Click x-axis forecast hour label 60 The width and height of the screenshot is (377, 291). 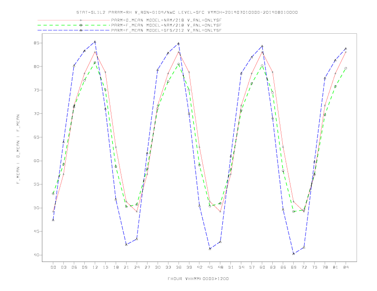tap(262, 267)
